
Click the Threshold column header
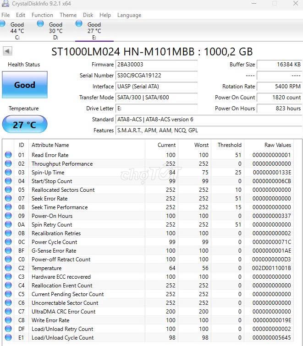[229, 145]
